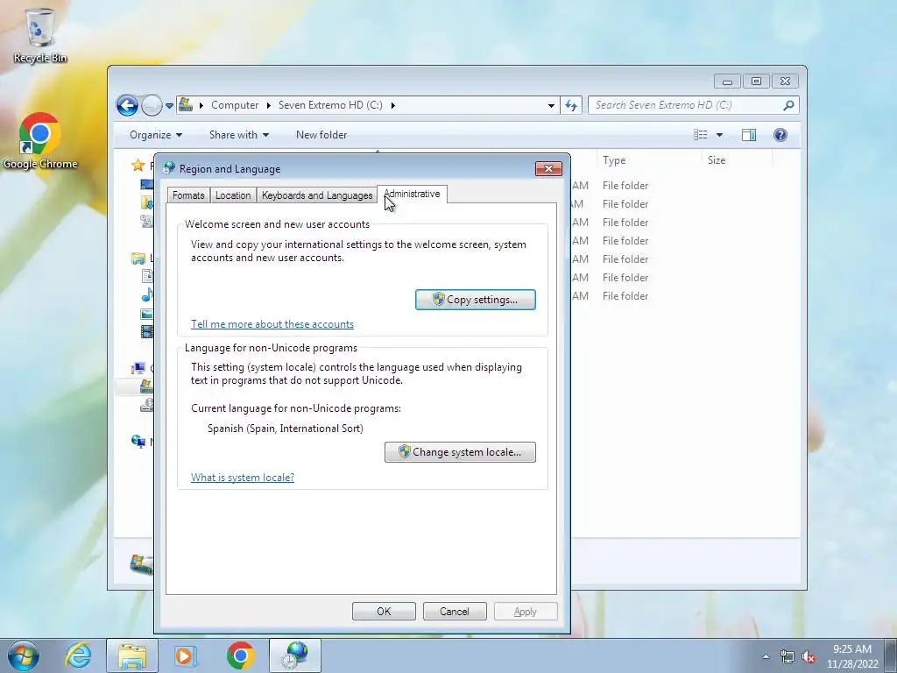Launch Google Chrome from taskbar
This screenshot has height=673, width=897.
240,655
